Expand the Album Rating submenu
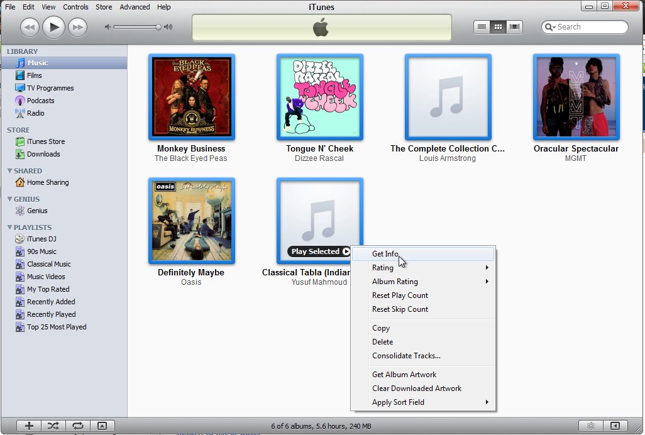 (x=423, y=282)
